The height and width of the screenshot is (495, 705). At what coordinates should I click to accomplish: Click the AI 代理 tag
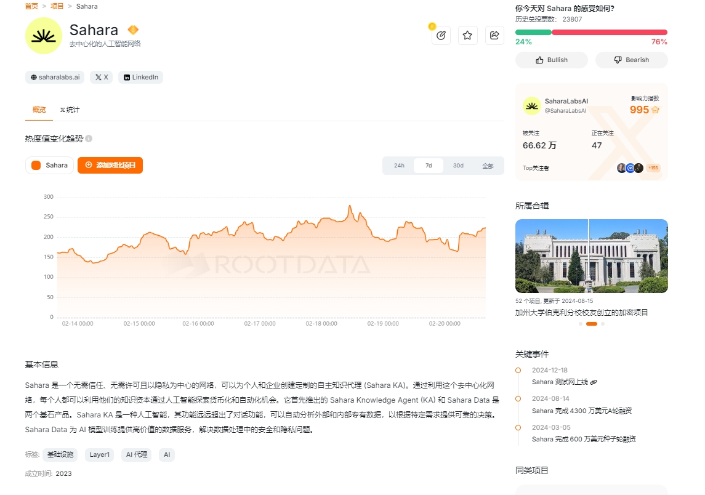[137, 454]
